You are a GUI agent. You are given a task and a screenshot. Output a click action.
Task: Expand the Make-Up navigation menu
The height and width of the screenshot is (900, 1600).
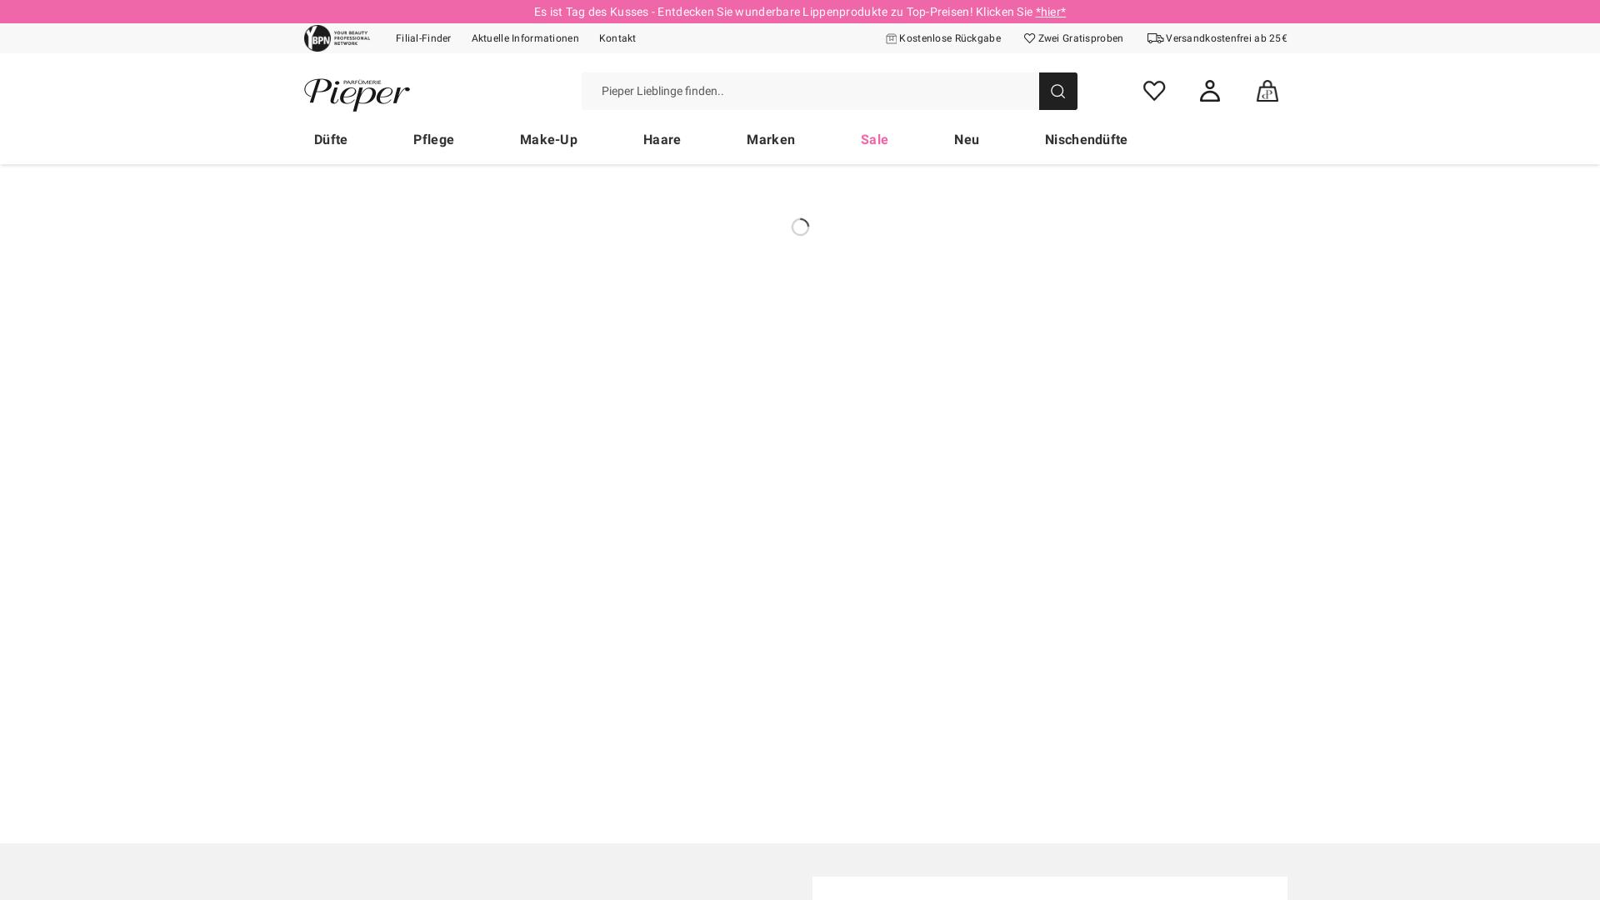(549, 139)
